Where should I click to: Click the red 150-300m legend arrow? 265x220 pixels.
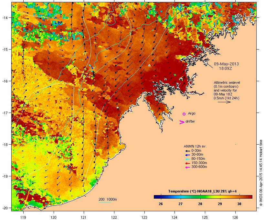[187, 163]
